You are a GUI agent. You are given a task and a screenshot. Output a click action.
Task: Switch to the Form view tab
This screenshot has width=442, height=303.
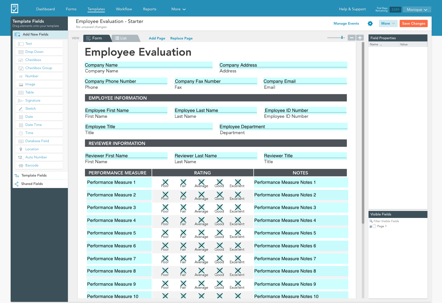(x=97, y=38)
